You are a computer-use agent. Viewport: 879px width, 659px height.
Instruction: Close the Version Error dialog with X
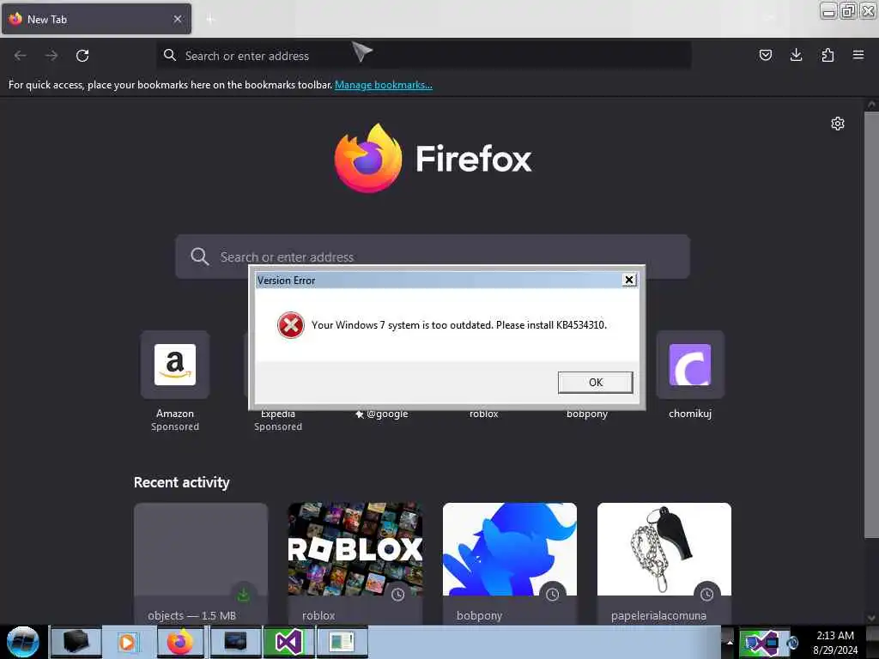[629, 280]
